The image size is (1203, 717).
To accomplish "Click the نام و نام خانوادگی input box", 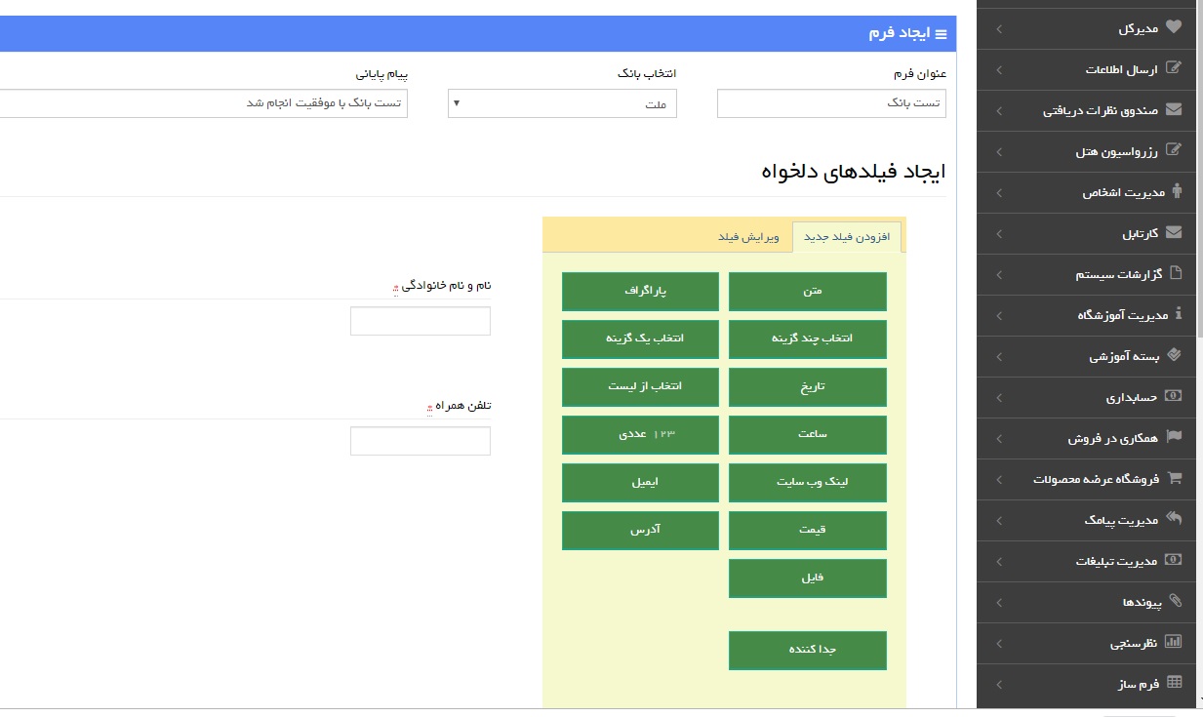I will pyautogui.click(x=421, y=321).
